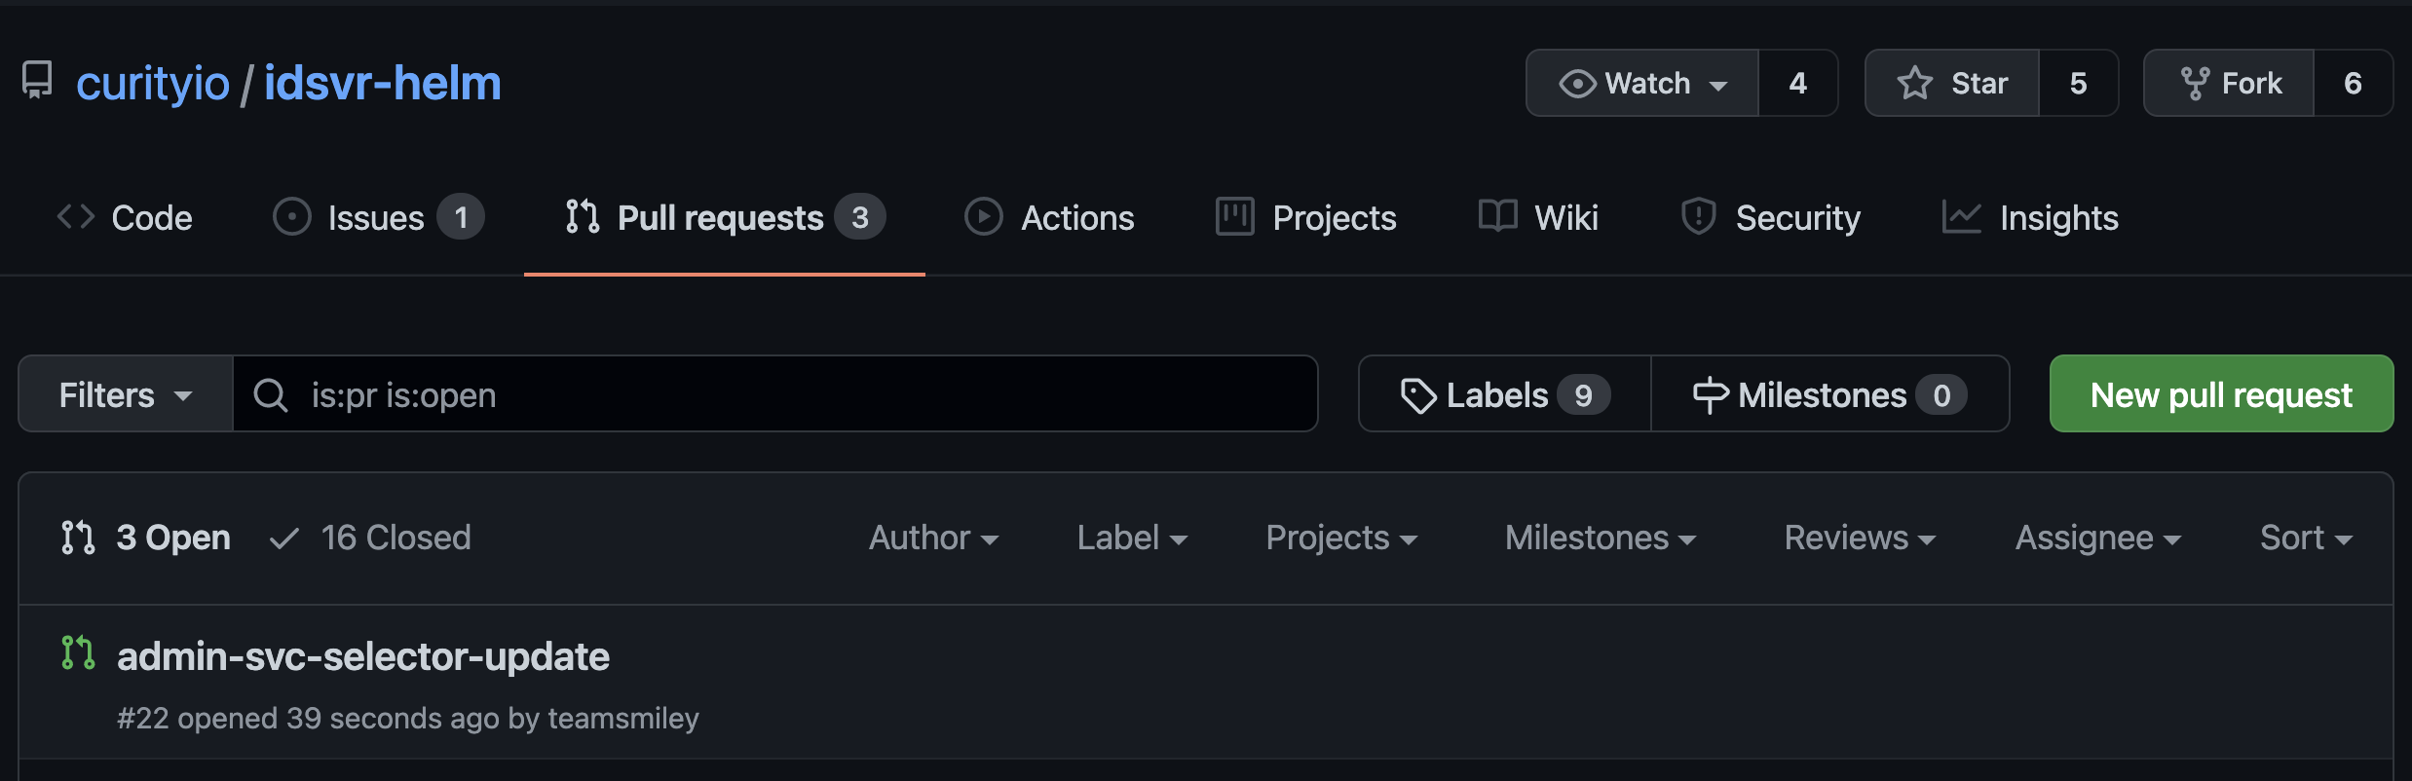Show the 16 Closed pull requests

coord(371,538)
